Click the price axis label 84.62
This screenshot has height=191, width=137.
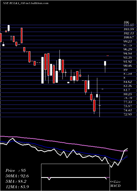click(x=128, y=82)
